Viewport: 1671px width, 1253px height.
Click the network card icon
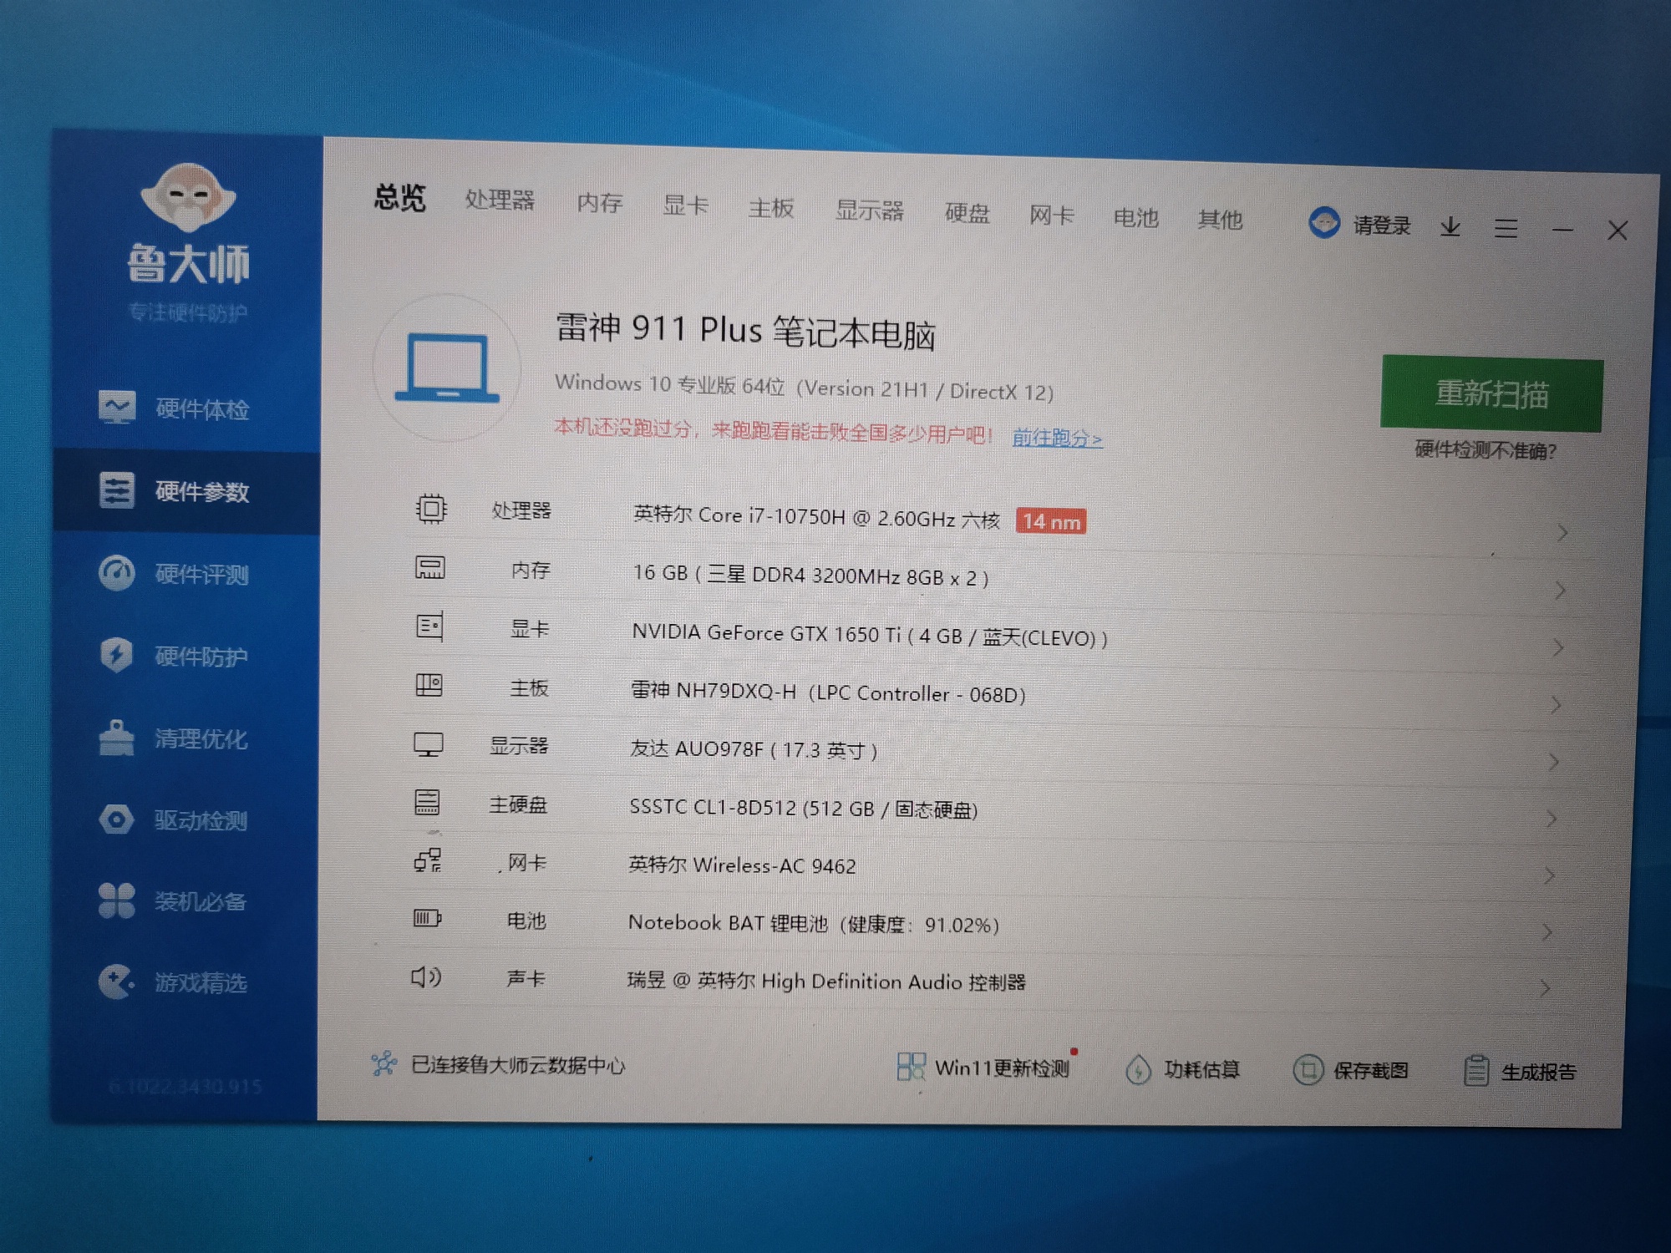tap(428, 860)
